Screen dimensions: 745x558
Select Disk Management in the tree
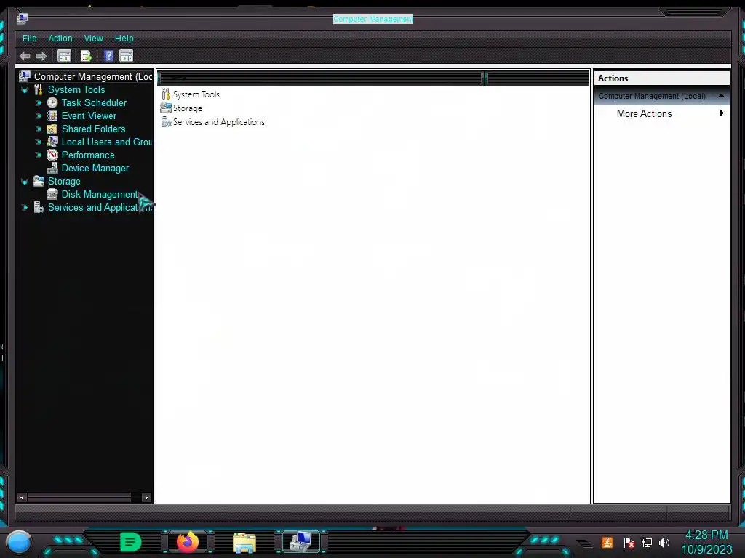pyautogui.click(x=100, y=194)
